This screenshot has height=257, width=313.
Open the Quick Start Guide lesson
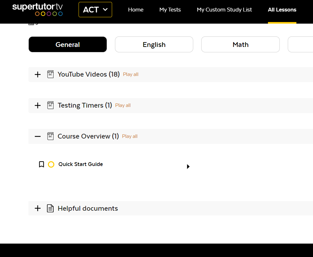pos(80,164)
